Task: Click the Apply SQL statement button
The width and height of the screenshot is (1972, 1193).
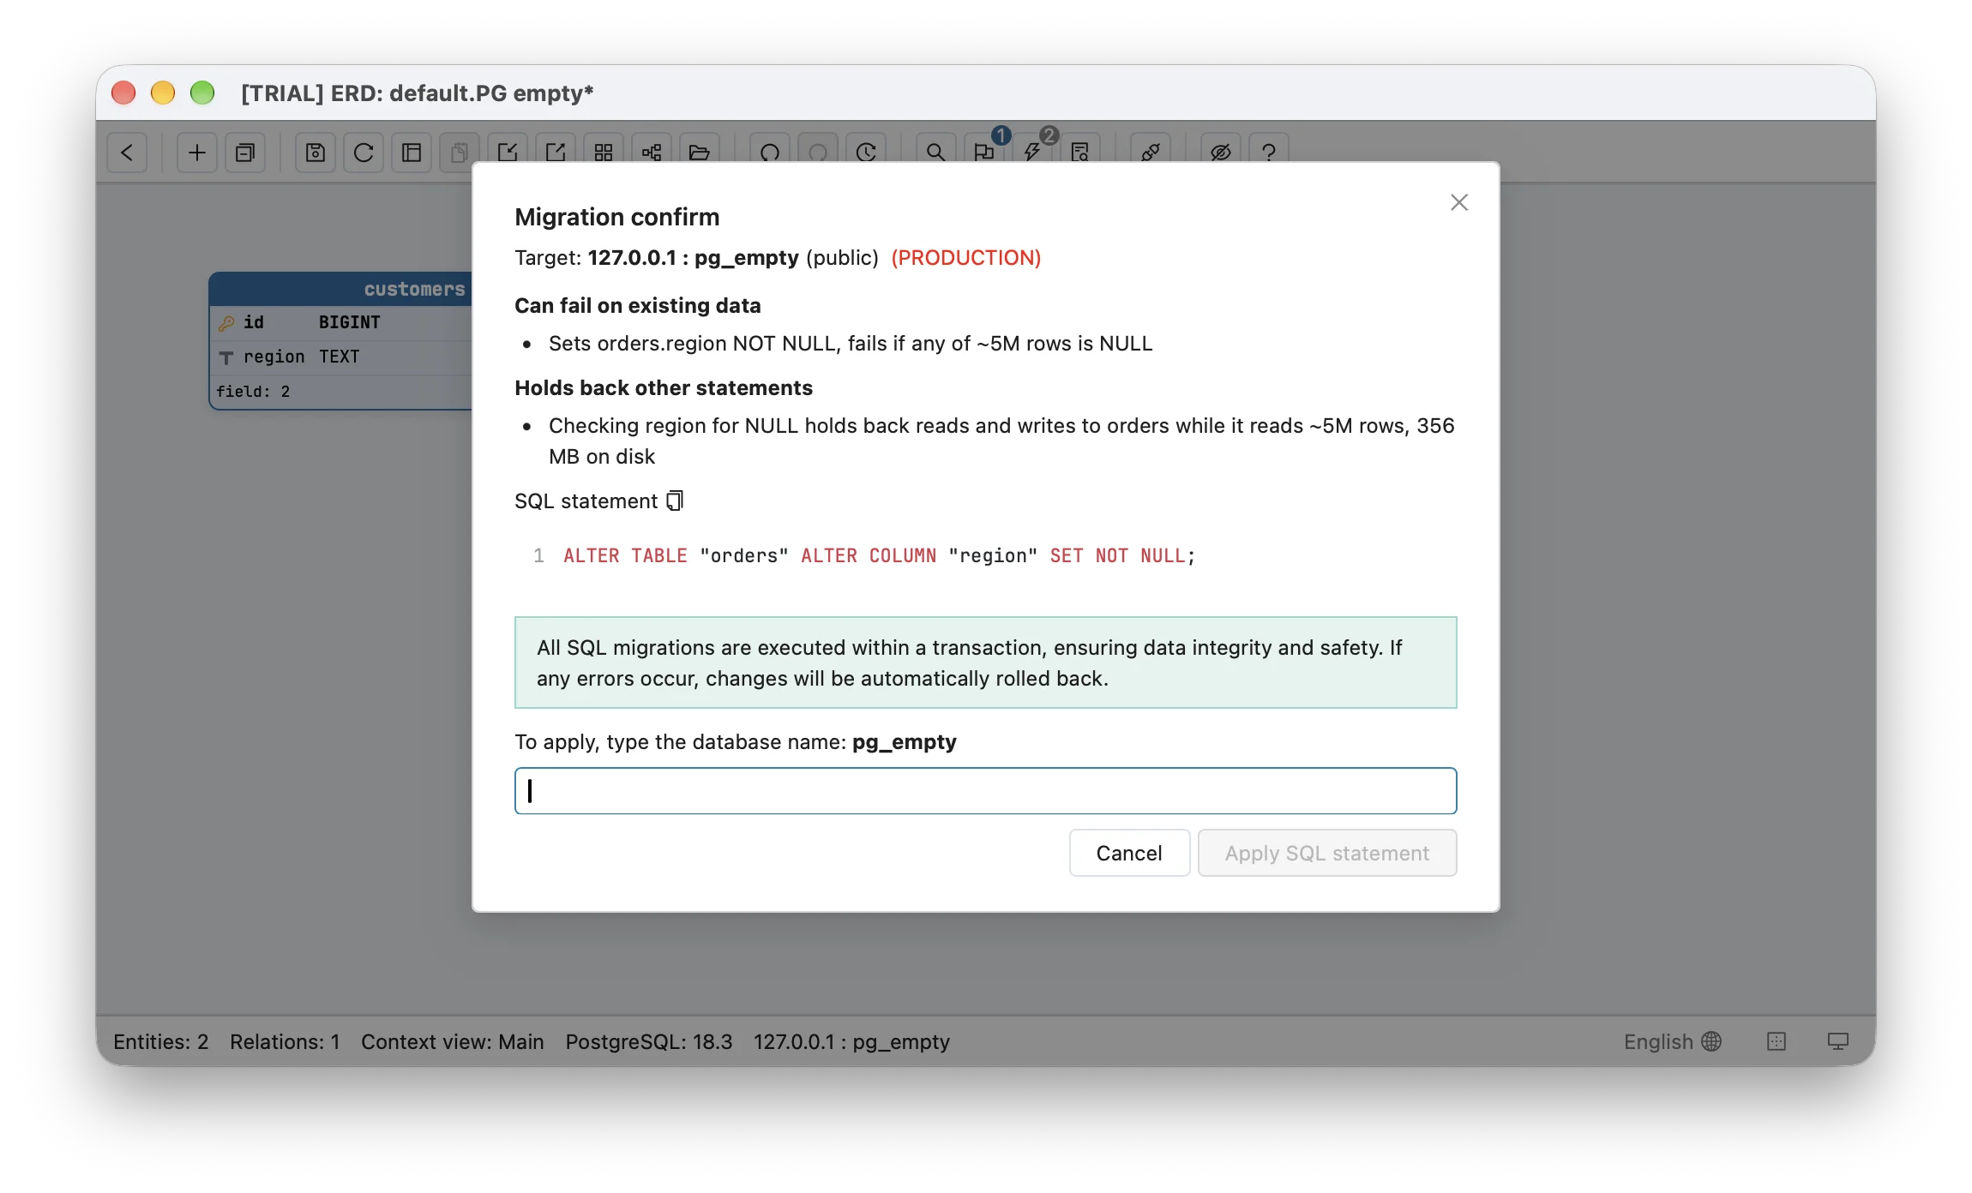Action: (x=1326, y=853)
